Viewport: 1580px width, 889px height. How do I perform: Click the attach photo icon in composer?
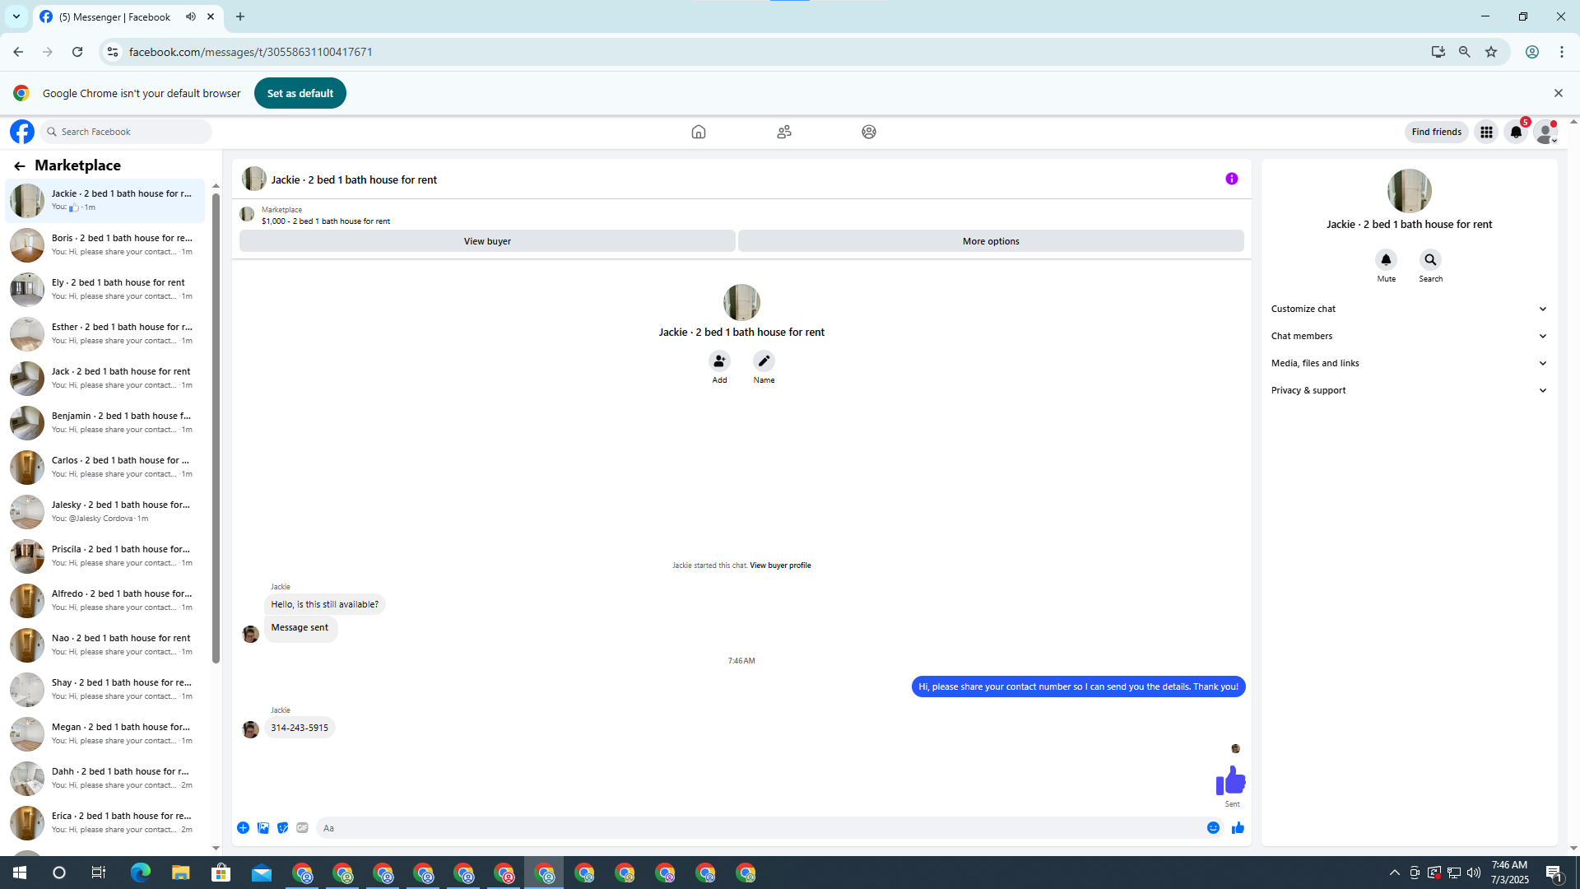click(x=263, y=828)
